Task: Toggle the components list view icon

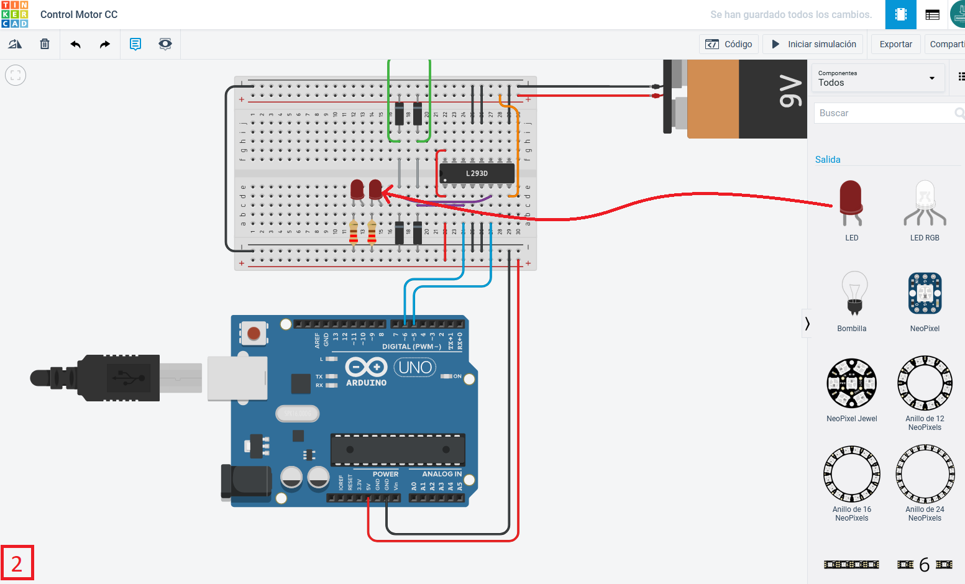Action: tap(961, 76)
